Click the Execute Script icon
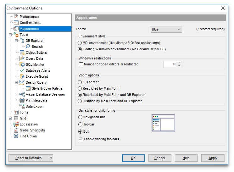This screenshot has width=234, height=172. 22,76
